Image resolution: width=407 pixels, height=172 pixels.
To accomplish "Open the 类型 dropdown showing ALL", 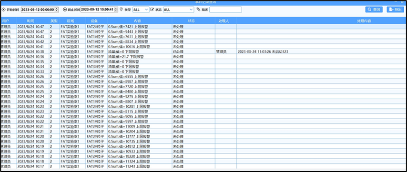I will (x=141, y=10).
